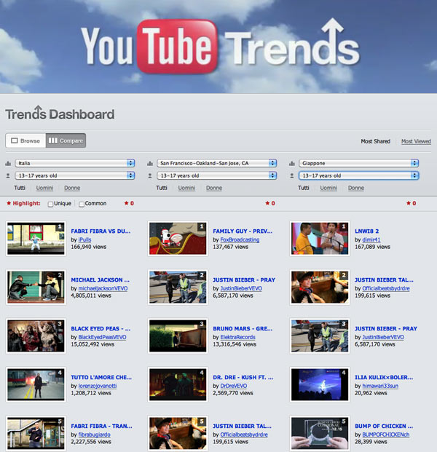Click the red star count in San Francisco column
This screenshot has width=437, height=452.
[x=270, y=203]
